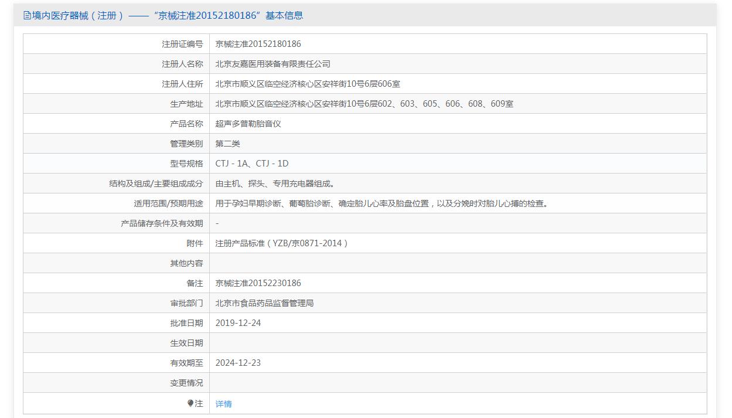Viewport: 732px width, 418px height.
Task: Click the 审批部门 label
Action: pyautogui.click(x=186, y=303)
